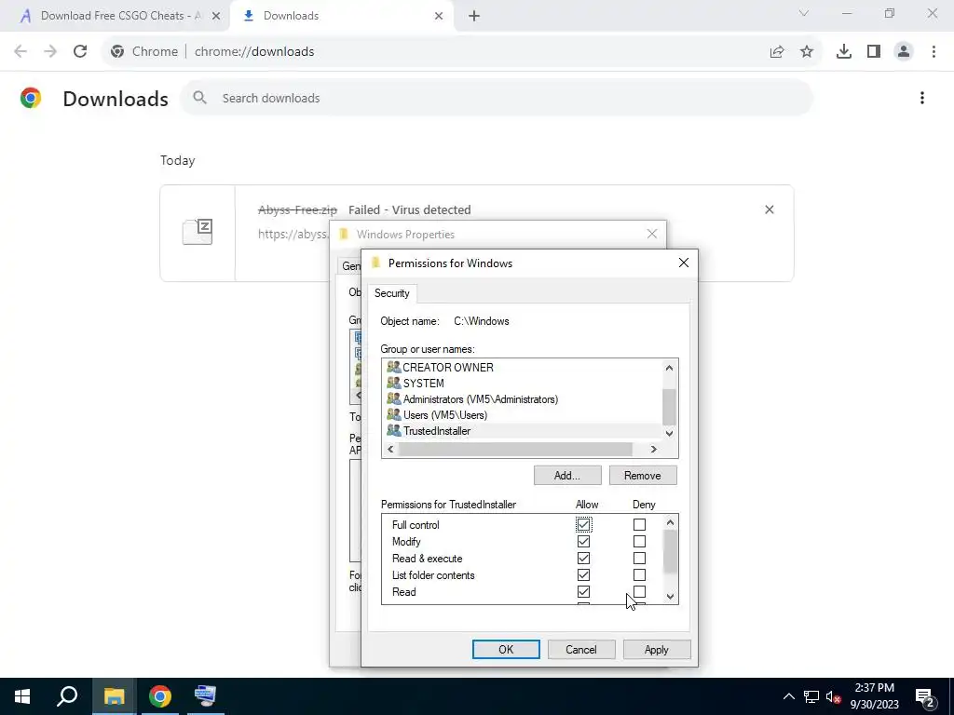Open a new Chrome tab
This screenshot has width=954, height=715.
[x=474, y=17]
